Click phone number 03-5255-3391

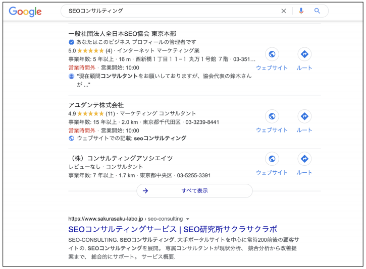coord(194,175)
